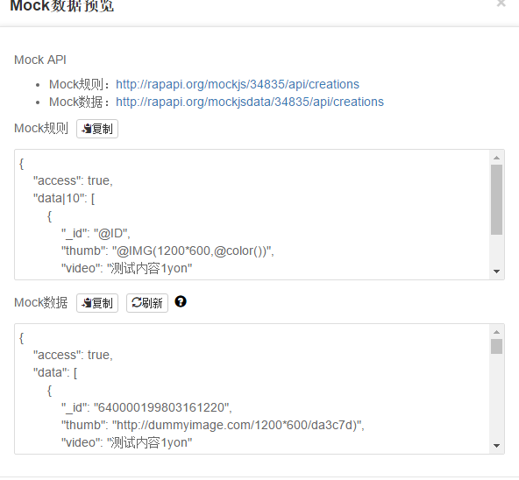Click the dummyimage.com thumb URL line
The height and width of the screenshot is (480, 519).
[212, 425]
